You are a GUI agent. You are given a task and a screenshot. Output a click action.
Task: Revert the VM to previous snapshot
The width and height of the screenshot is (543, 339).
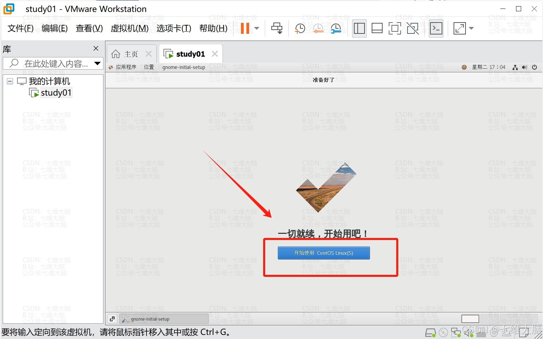318,29
